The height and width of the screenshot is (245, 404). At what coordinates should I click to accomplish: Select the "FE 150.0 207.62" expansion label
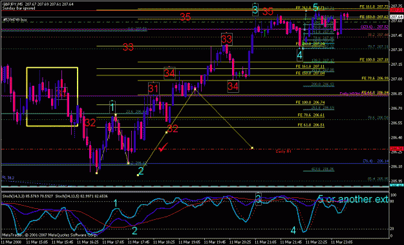[x=374, y=17]
